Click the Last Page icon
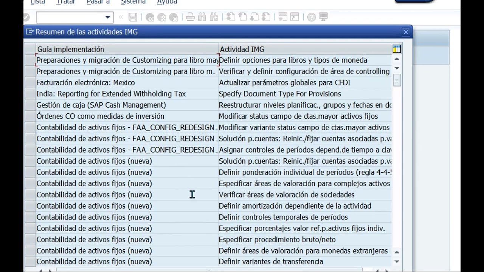 pos(266,17)
